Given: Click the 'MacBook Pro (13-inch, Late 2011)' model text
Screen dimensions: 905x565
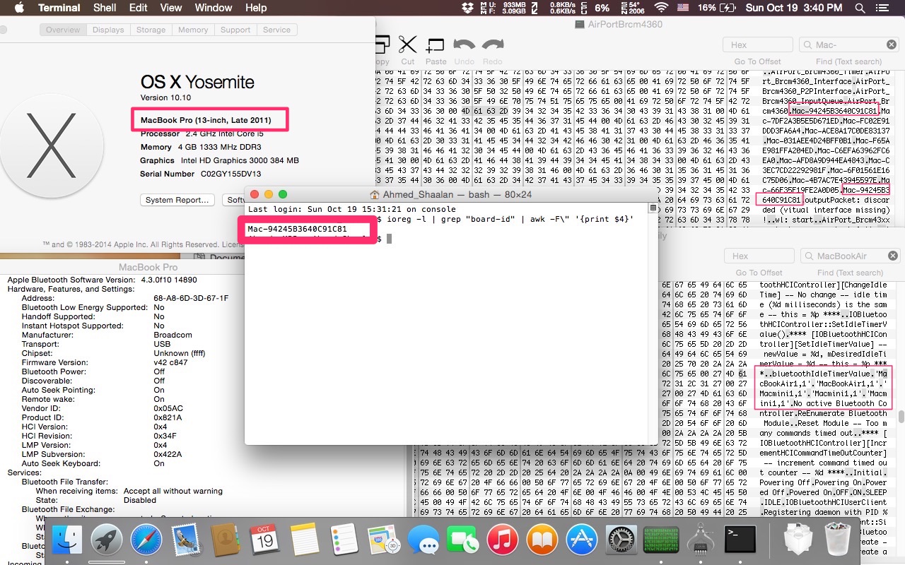Looking at the screenshot, I should [x=206, y=120].
